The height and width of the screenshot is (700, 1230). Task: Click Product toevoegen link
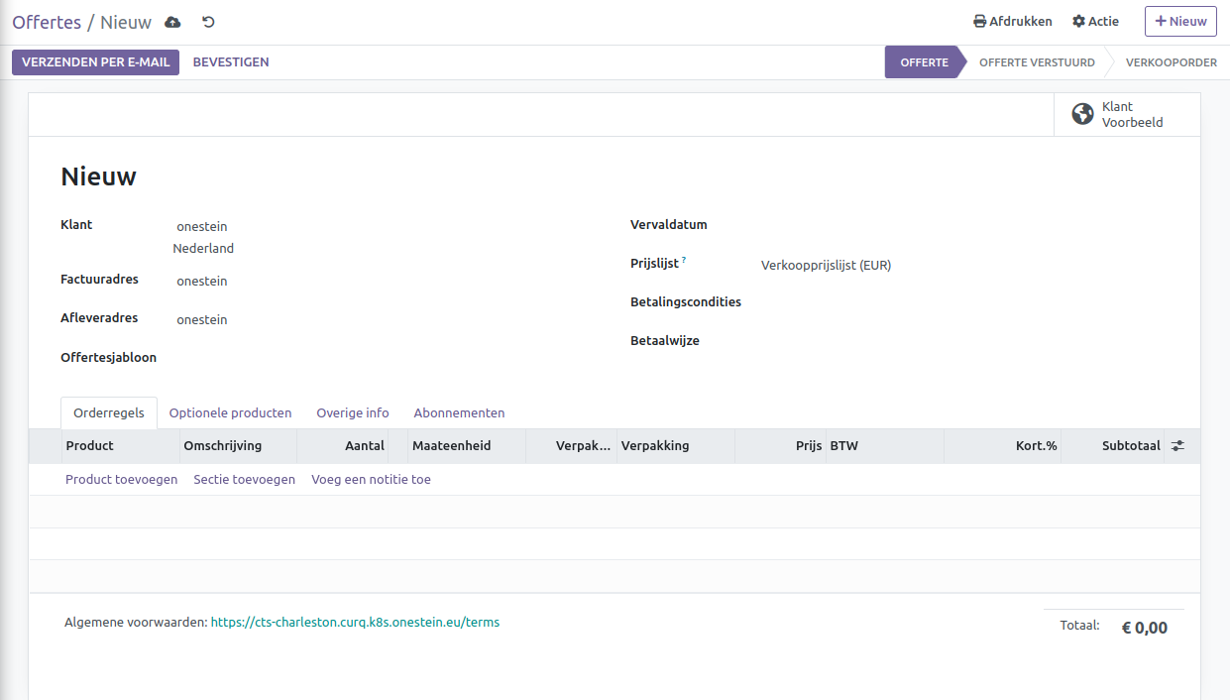click(121, 480)
